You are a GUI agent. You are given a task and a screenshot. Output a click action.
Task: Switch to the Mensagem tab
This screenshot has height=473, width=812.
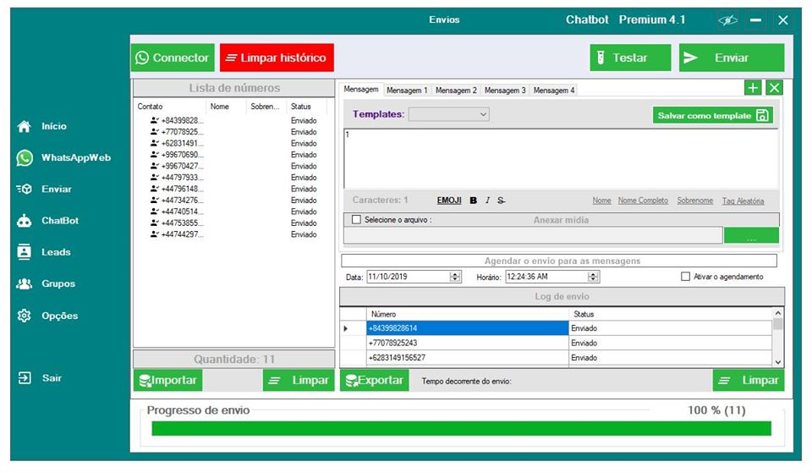point(361,90)
